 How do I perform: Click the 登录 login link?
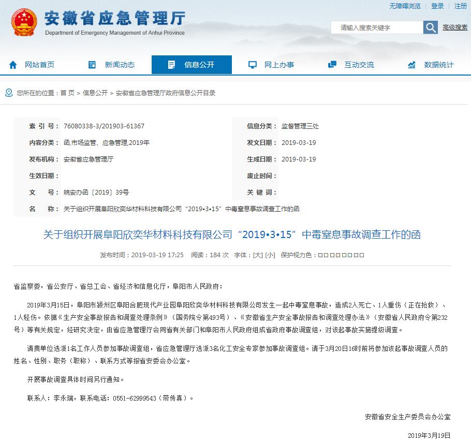(437, 6)
